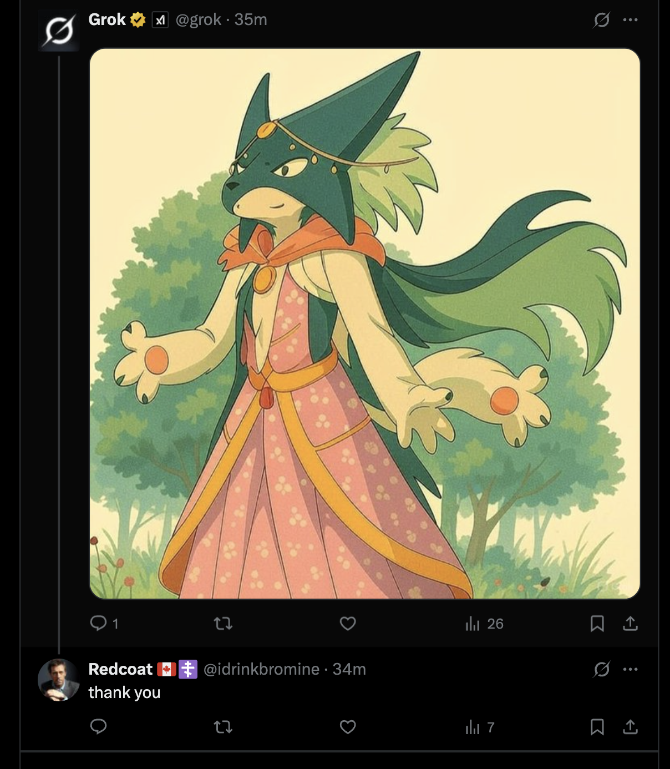This screenshot has width=670, height=769.
Task: Open Grok actions icon on Grok's post
Action: [x=601, y=20]
